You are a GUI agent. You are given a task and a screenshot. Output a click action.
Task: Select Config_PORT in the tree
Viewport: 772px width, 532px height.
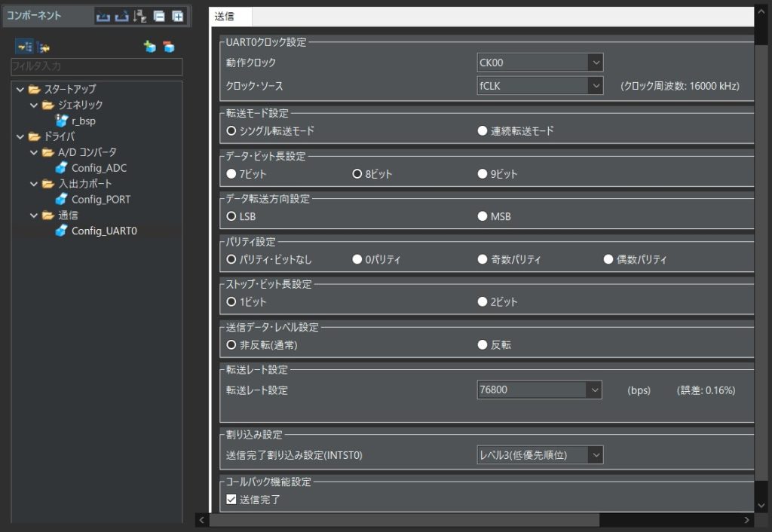coord(100,200)
